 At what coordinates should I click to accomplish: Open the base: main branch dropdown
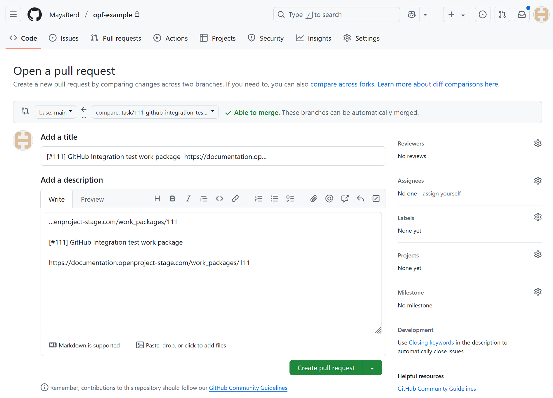point(55,112)
